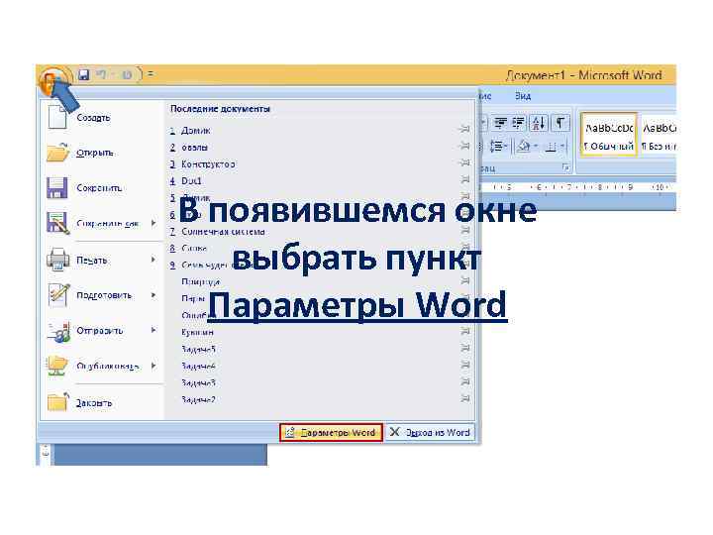Click the Выход из Word button
The height and width of the screenshot is (535, 713).
click(430, 432)
